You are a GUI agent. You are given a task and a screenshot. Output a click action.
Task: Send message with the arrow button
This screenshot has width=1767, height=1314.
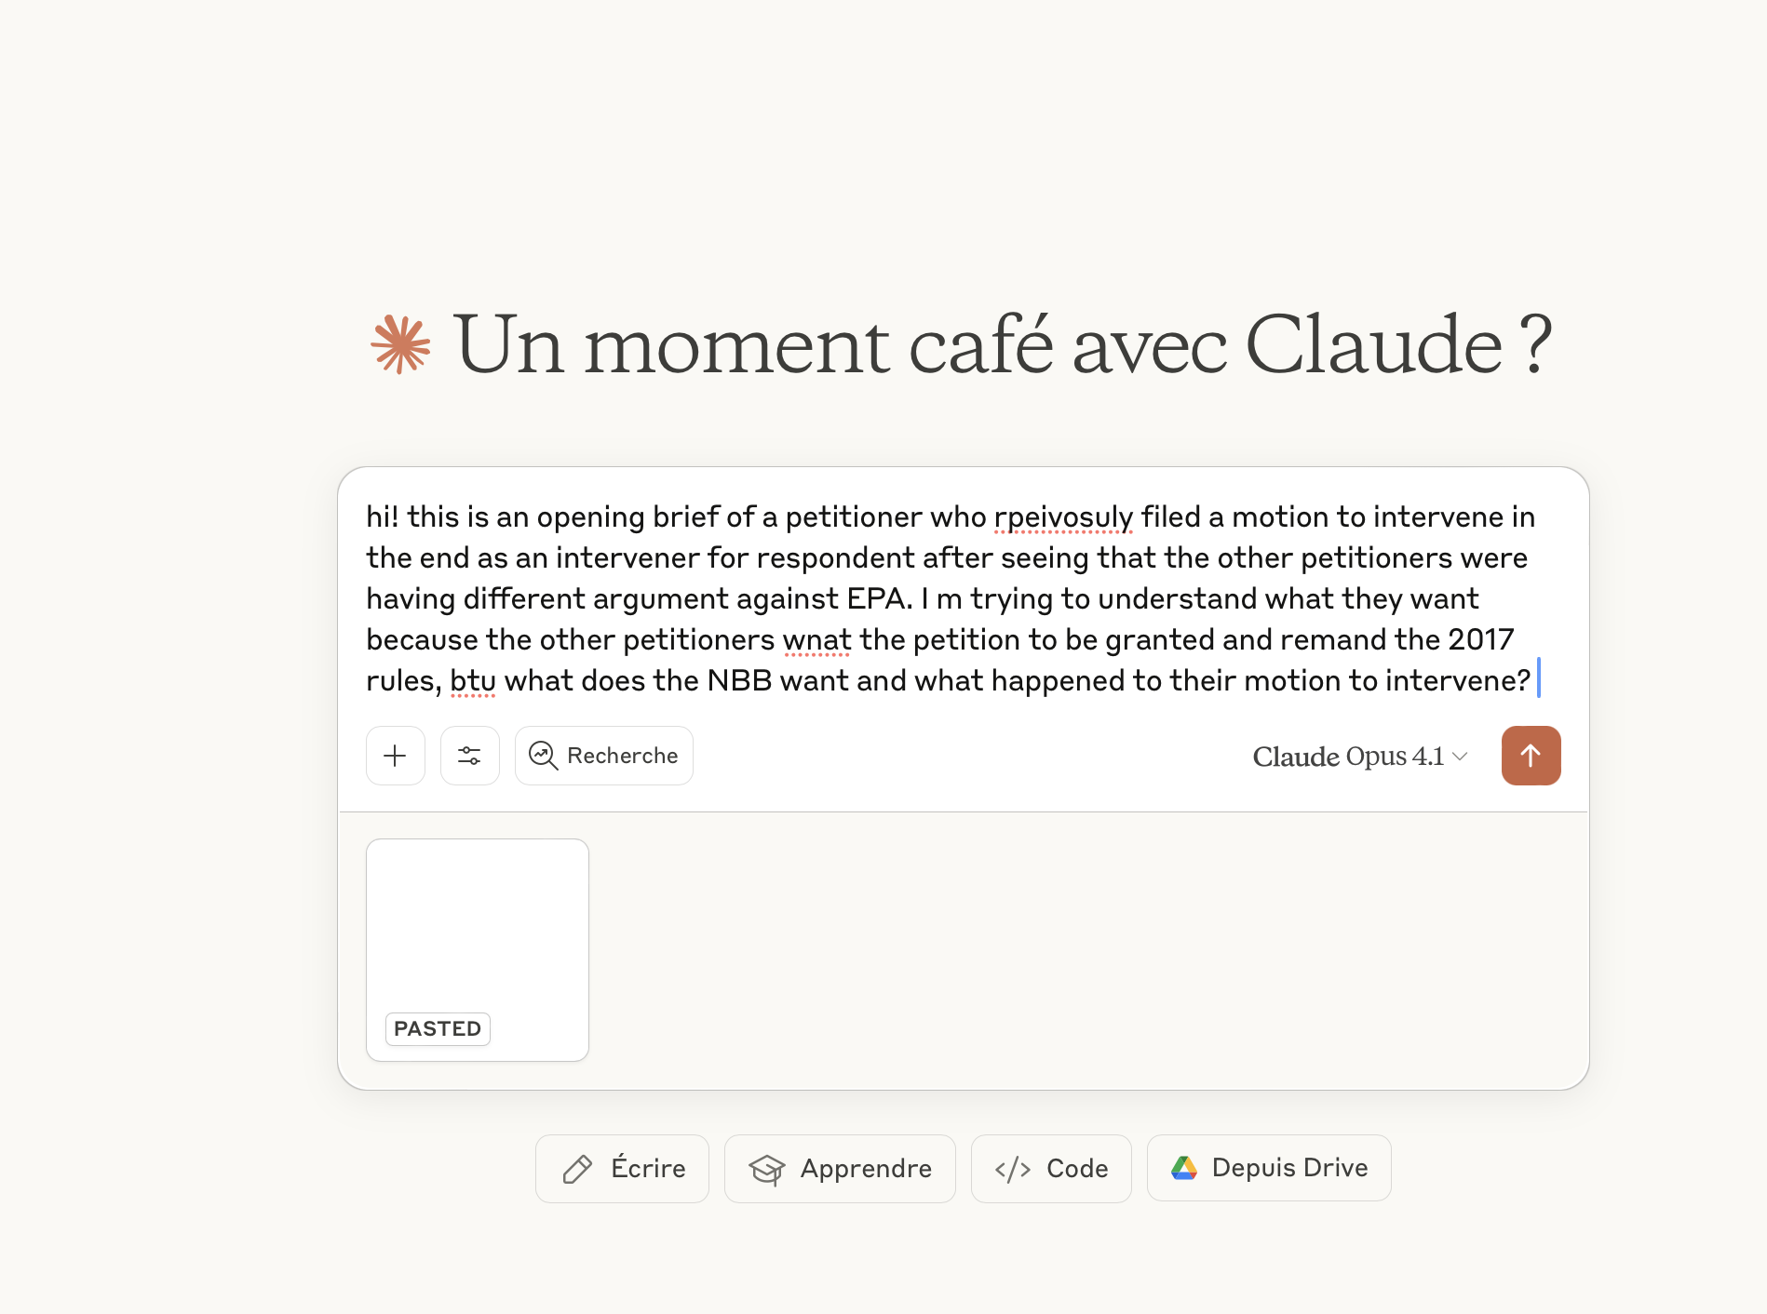point(1531,756)
